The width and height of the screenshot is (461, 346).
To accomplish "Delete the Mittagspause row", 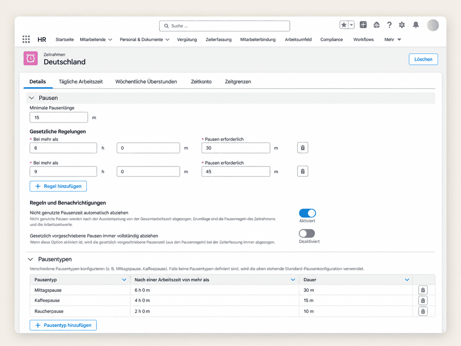I will tap(423, 290).
